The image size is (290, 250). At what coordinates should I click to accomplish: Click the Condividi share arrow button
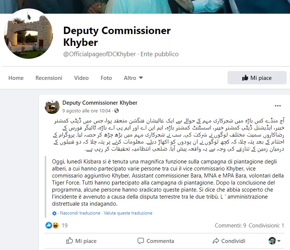coord(229,241)
